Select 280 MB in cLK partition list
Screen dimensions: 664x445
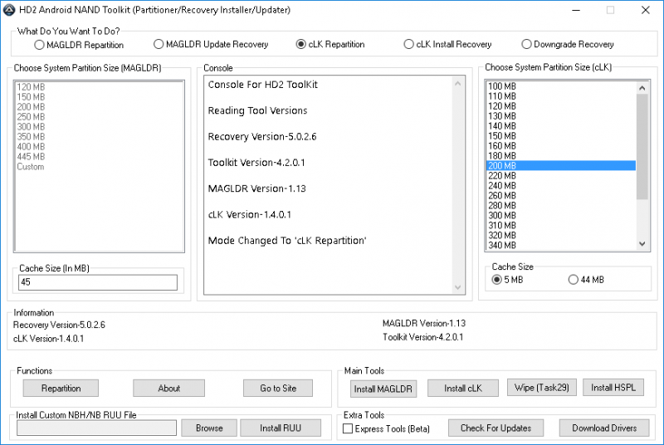561,206
